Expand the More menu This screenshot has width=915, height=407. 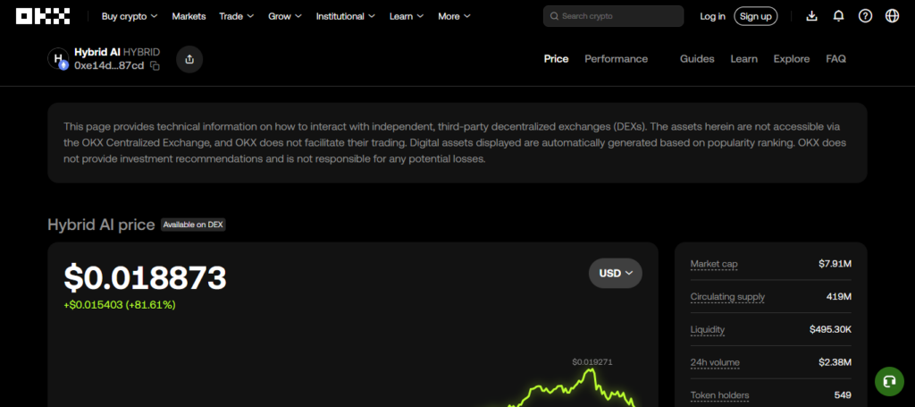455,16
